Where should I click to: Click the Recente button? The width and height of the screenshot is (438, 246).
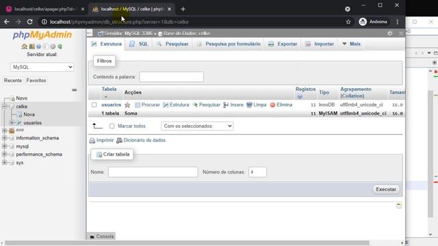tap(13, 81)
